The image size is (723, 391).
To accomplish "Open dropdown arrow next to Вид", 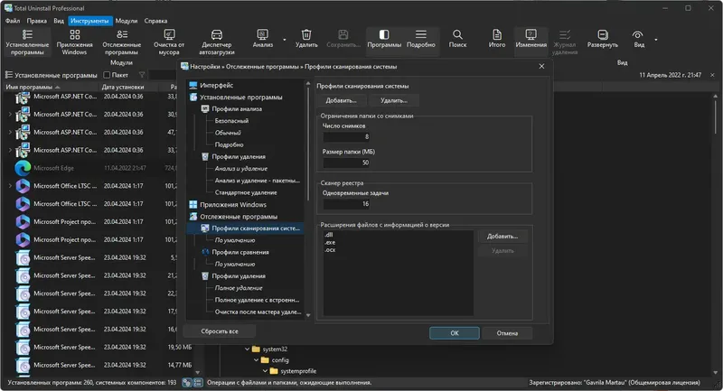I will coord(656,40).
